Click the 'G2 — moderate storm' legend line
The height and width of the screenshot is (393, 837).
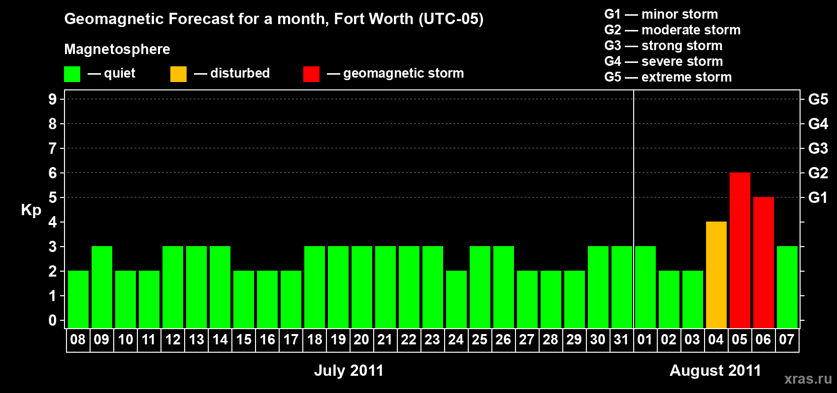(x=672, y=30)
